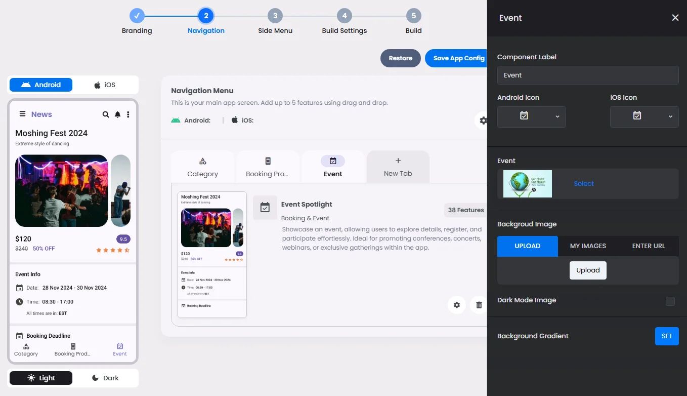Open Event Spotlight feature settings gear
Screen dimensions: 687x396
point(457,305)
